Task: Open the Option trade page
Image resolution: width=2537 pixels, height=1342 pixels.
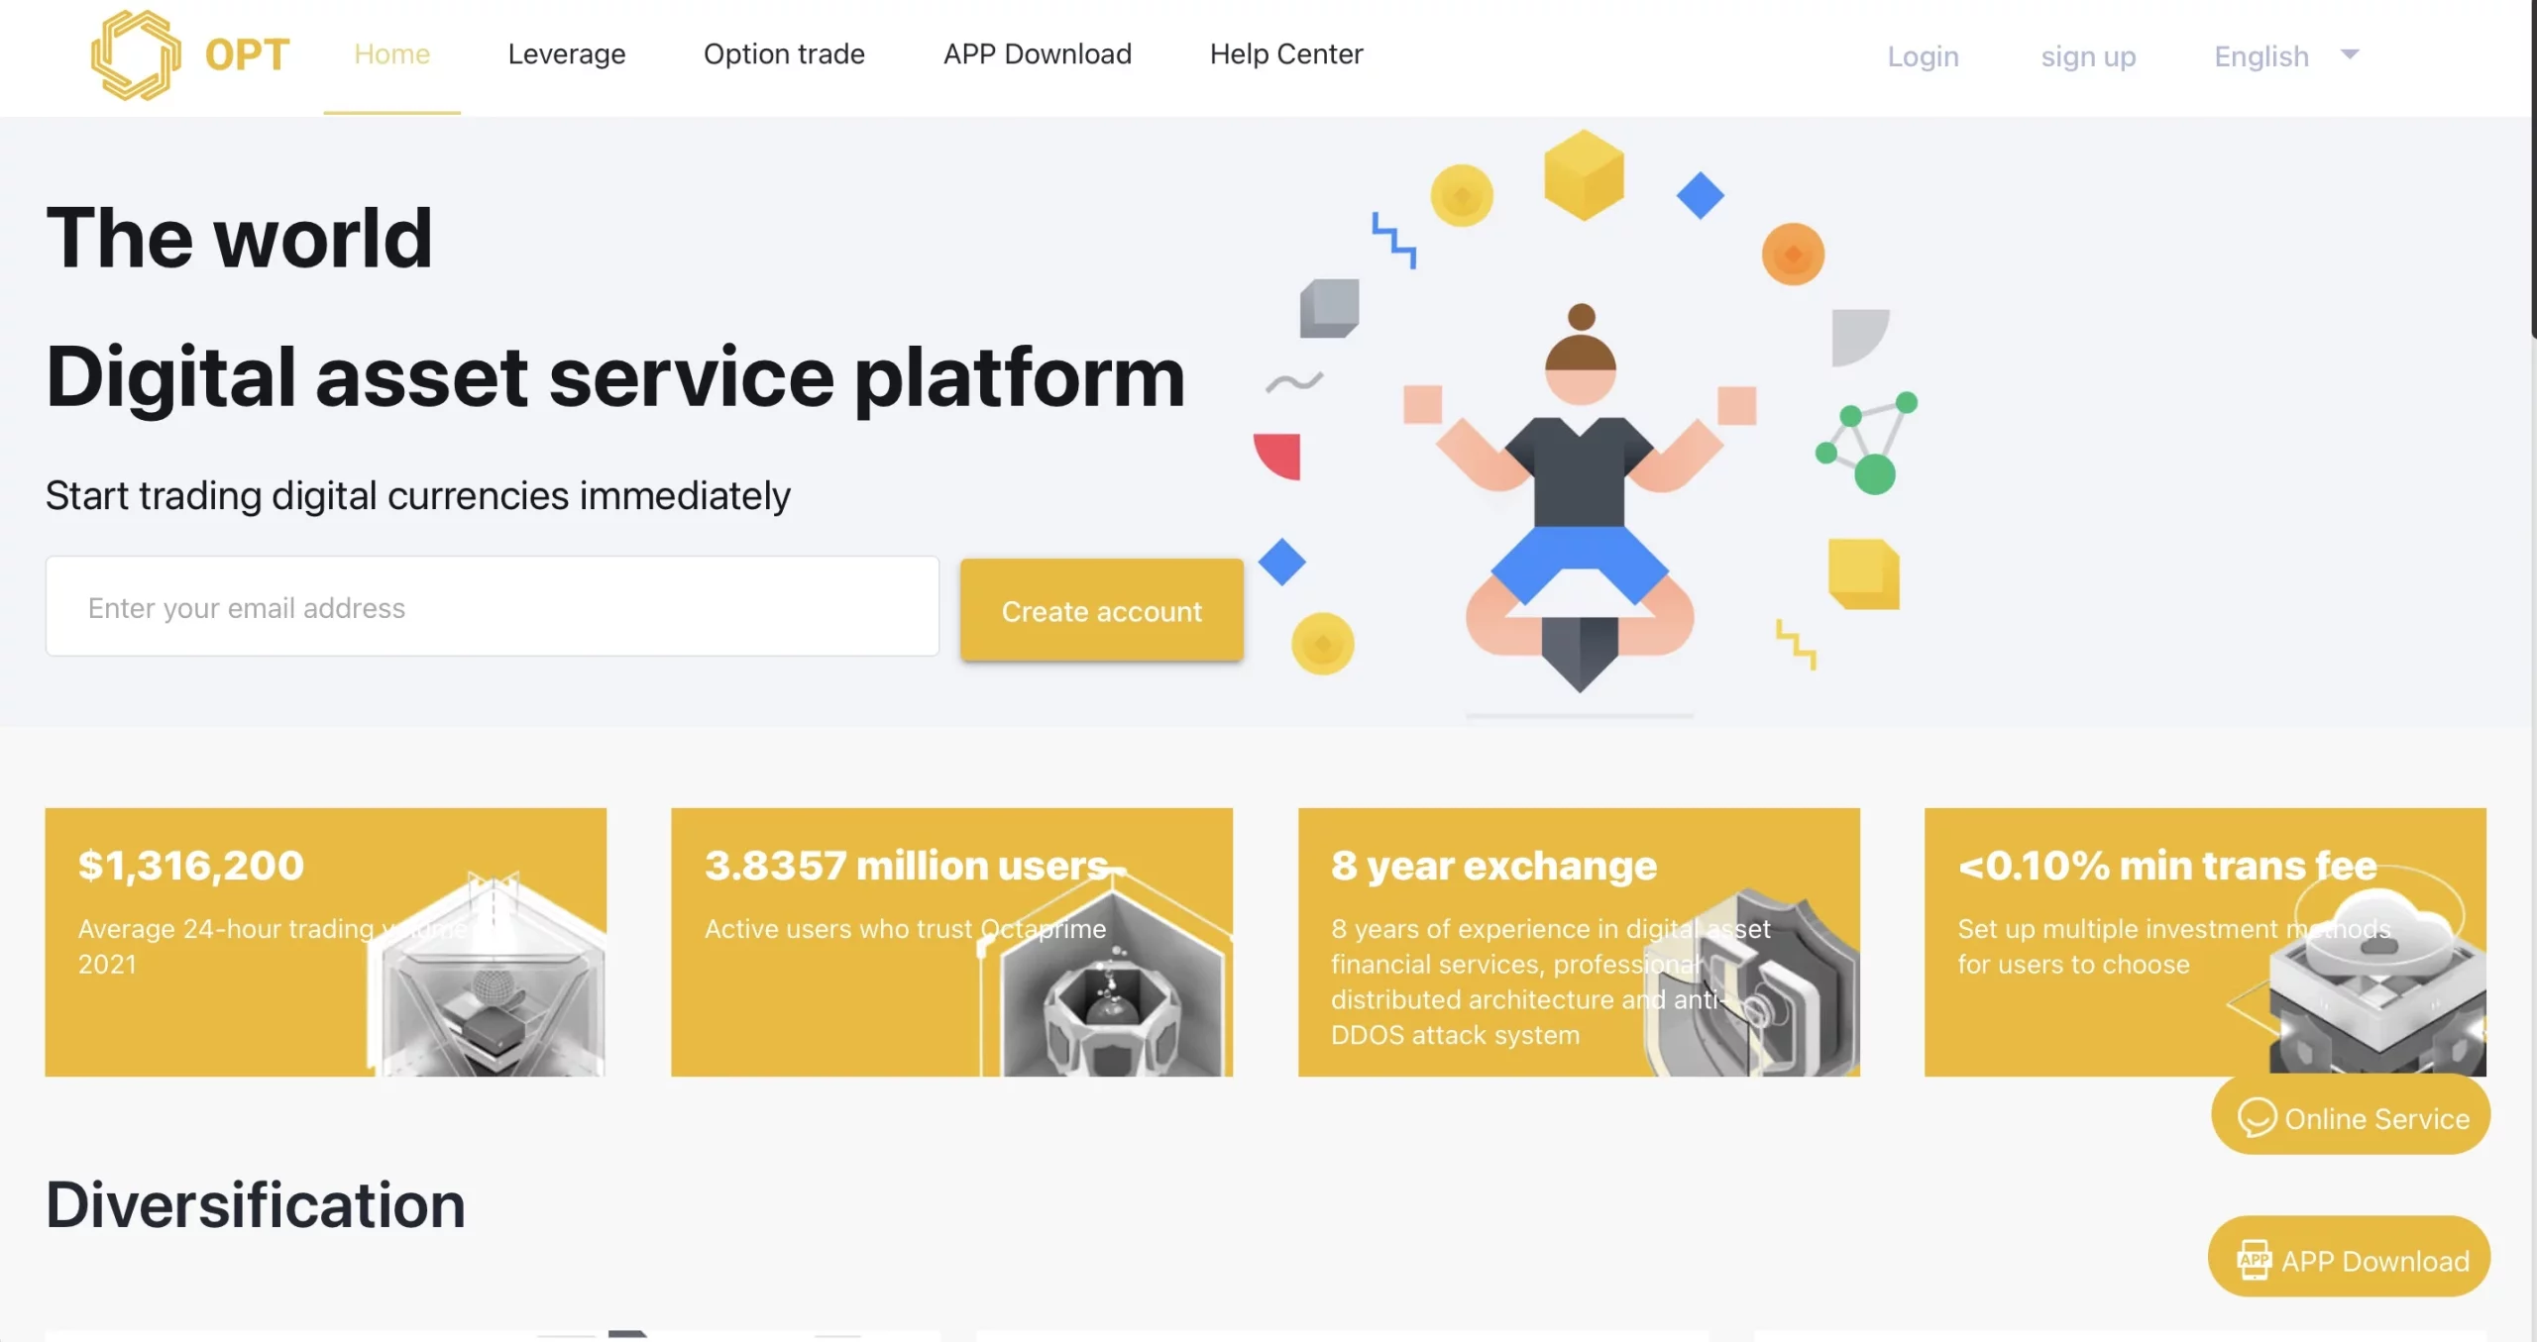Action: click(784, 54)
